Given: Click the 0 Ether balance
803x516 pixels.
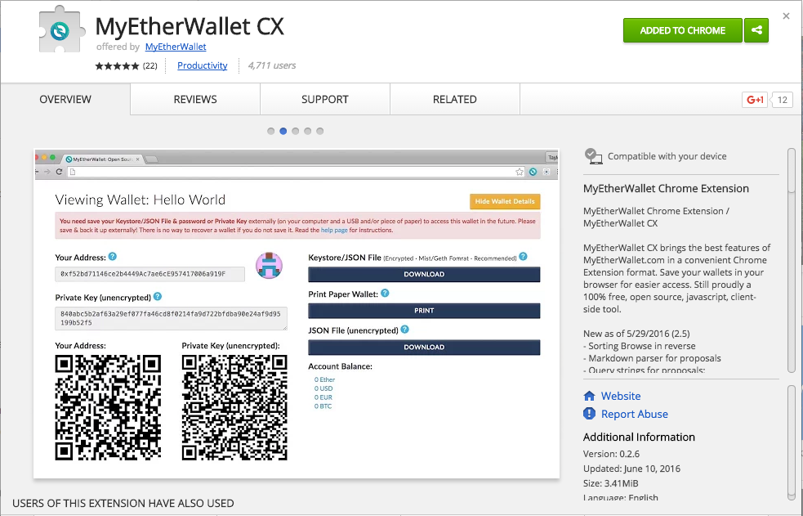Looking at the screenshot, I should tap(324, 379).
